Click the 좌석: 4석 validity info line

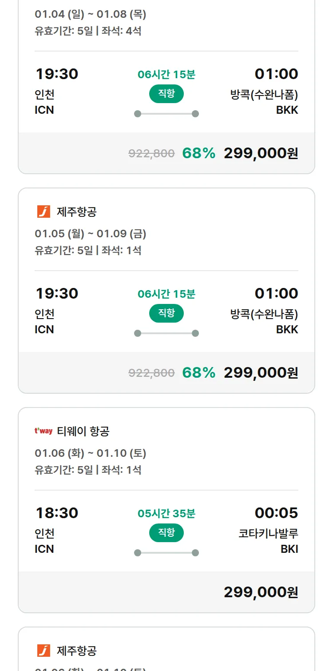[x=88, y=31]
